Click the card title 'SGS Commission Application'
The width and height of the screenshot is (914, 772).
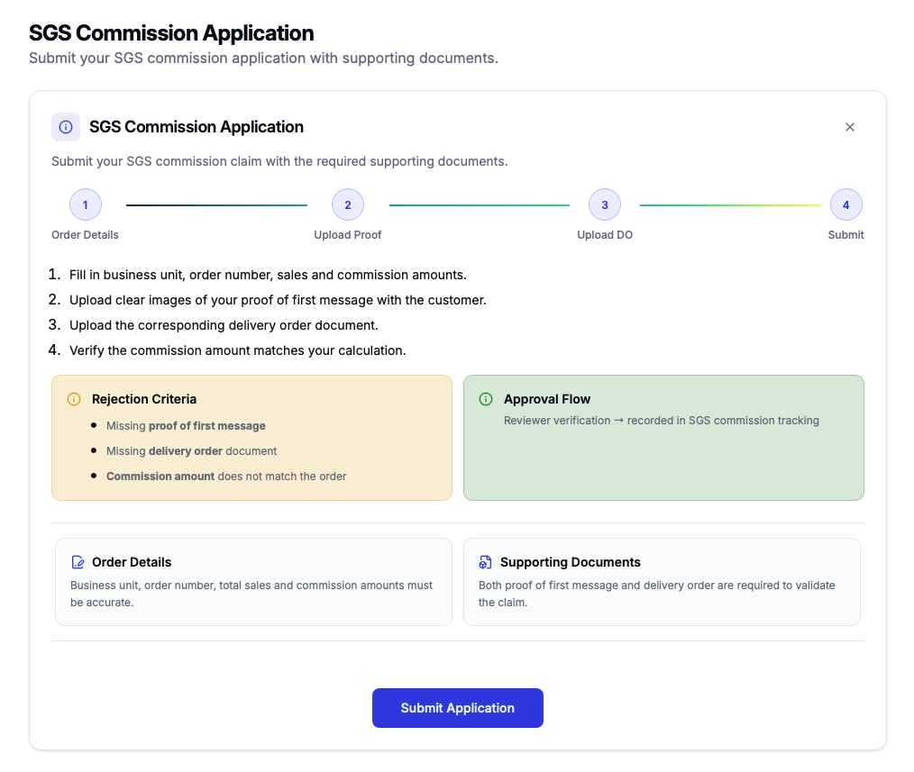coord(197,127)
